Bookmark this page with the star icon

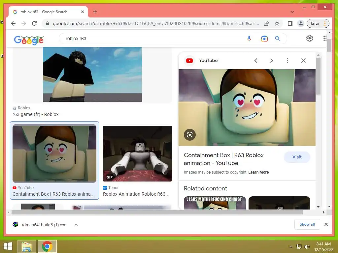(x=277, y=23)
